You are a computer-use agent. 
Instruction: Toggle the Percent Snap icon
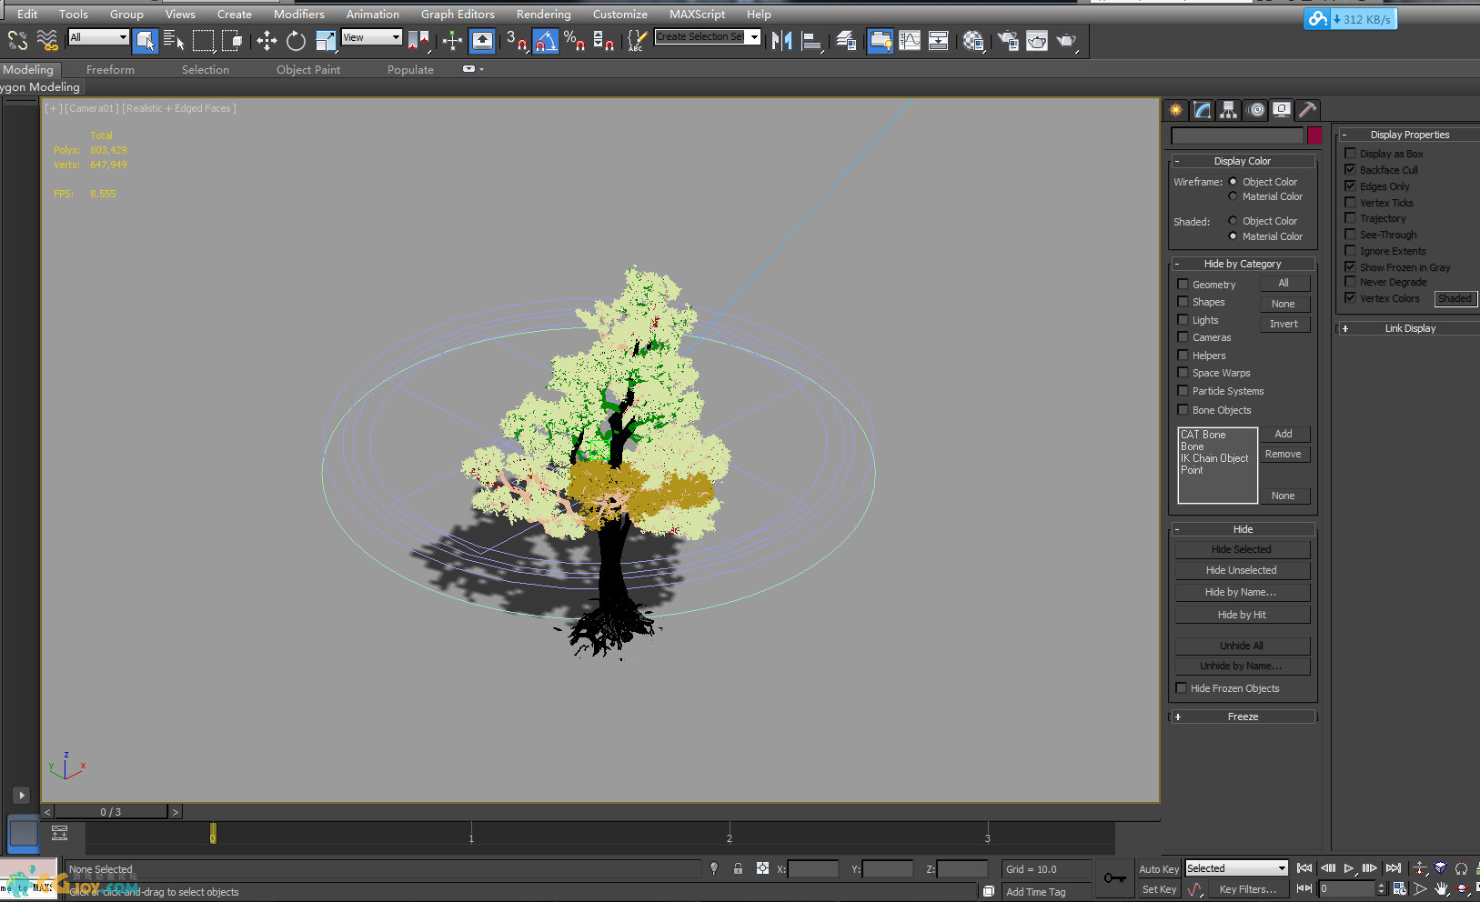(574, 40)
